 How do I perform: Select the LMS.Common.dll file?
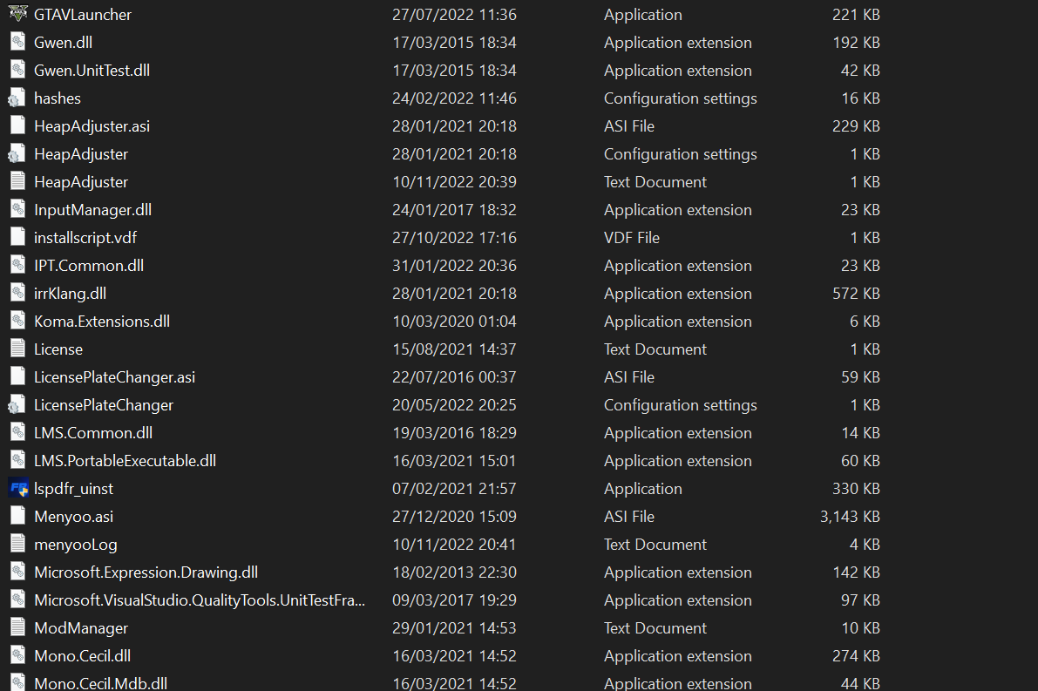click(93, 433)
